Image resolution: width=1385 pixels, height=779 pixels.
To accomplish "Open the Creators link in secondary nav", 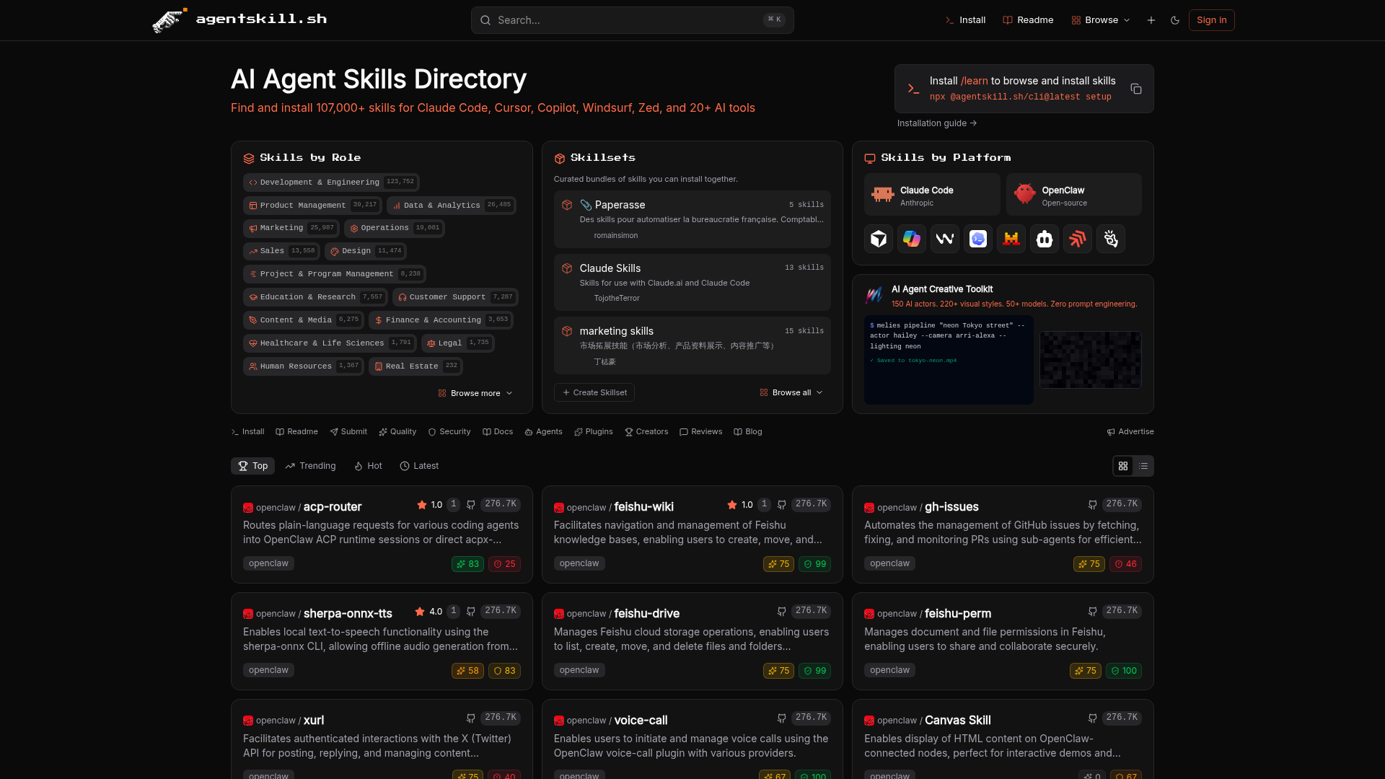I will (646, 432).
